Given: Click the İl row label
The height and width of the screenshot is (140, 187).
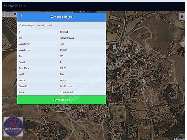Looking at the screenshot, I should tap(19, 32).
